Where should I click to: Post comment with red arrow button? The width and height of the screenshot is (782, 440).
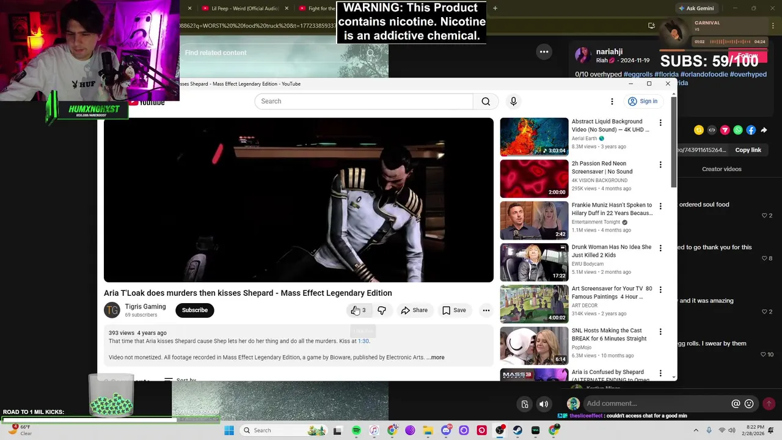(x=769, y=404)
